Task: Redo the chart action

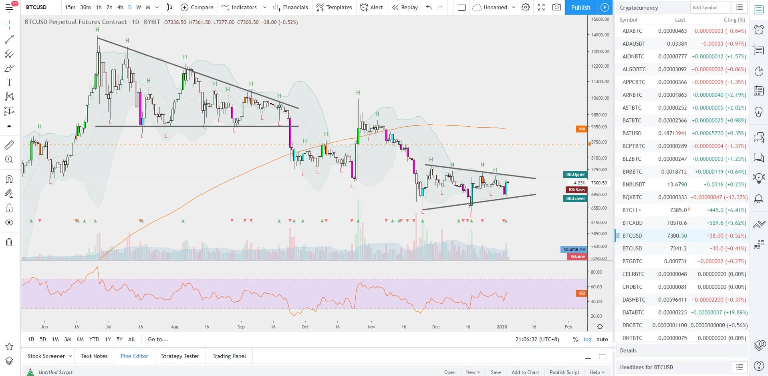Action: [x=440, y=7]
